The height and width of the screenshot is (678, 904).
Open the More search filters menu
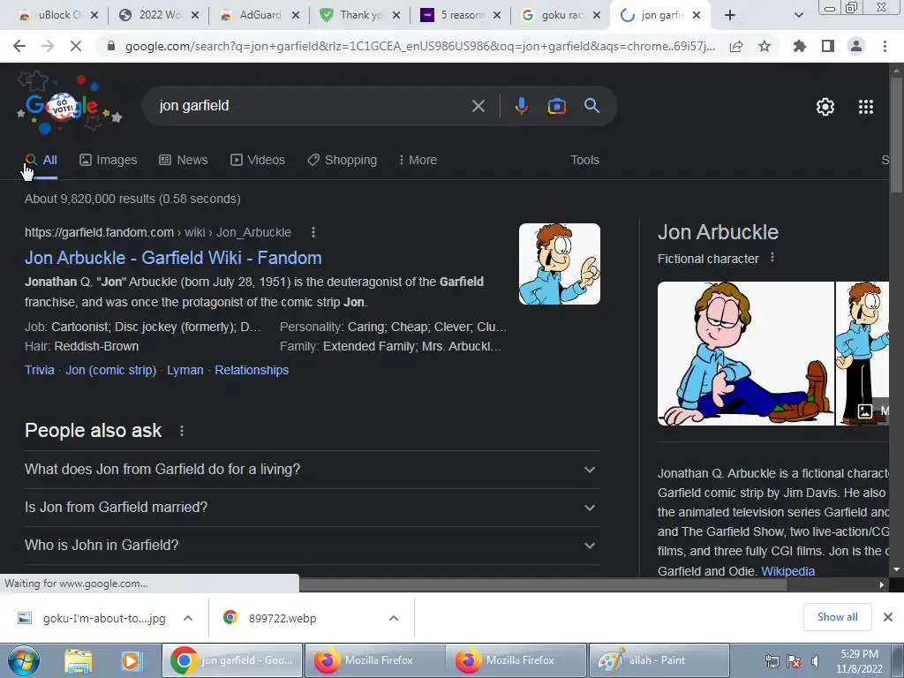418,160
